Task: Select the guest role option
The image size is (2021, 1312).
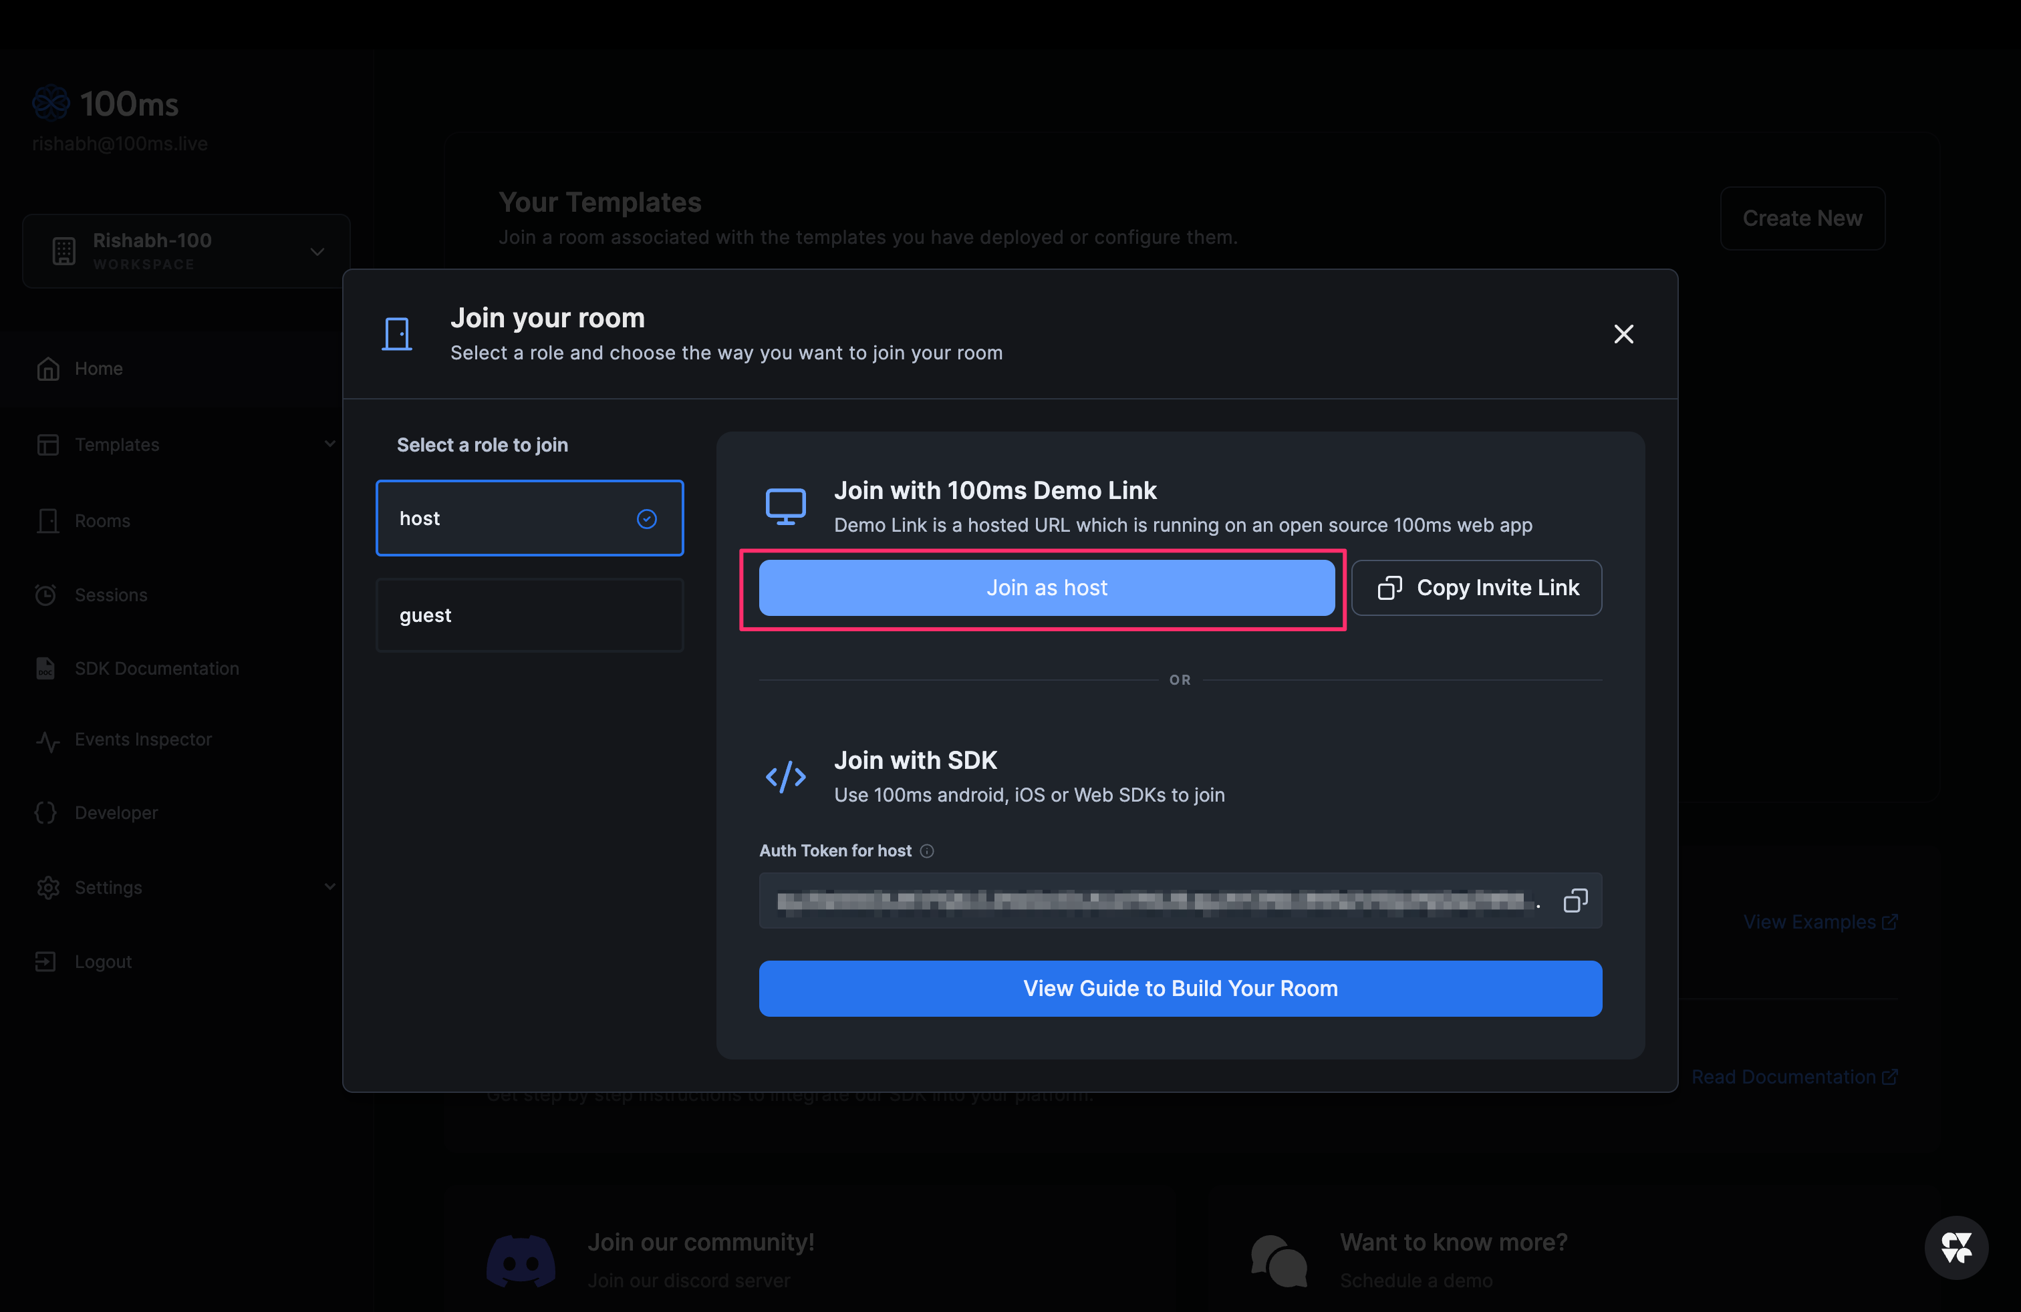Action: point(529,615)
